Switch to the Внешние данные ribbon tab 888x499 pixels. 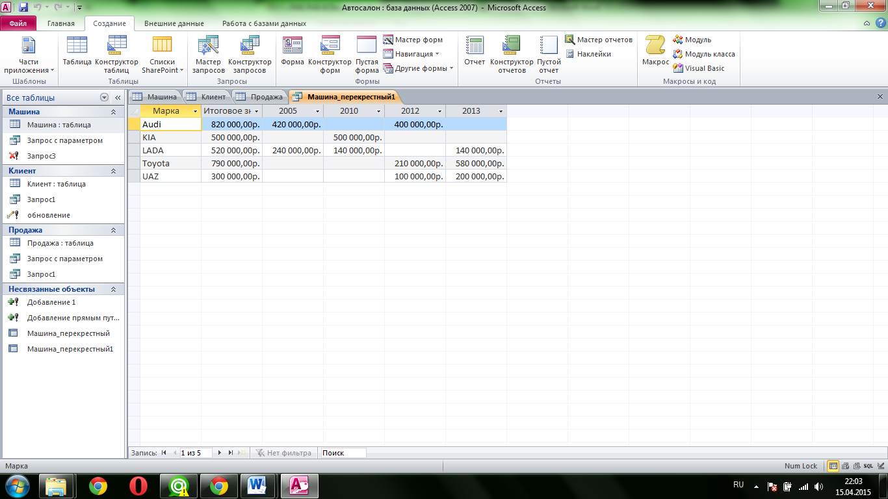174,23
